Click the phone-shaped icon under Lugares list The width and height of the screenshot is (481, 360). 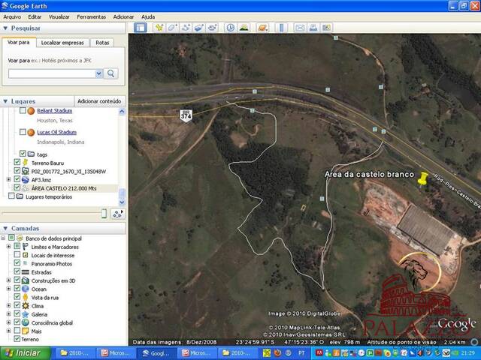coord(104,213)
